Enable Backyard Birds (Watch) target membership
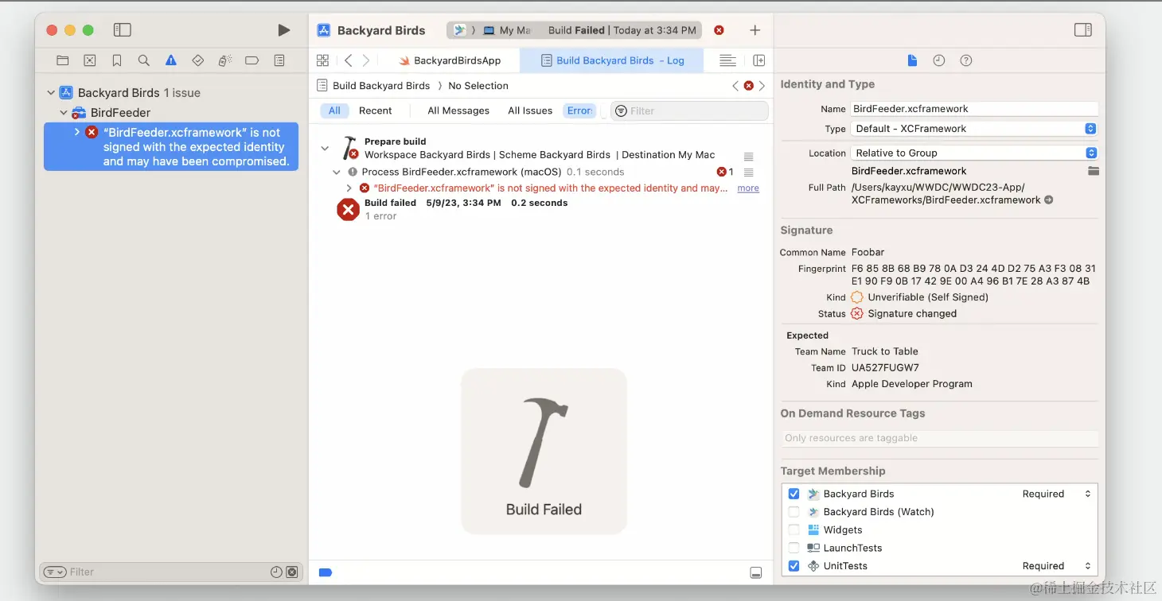This screenshot has height=601, width=1162. coord(794,512)
